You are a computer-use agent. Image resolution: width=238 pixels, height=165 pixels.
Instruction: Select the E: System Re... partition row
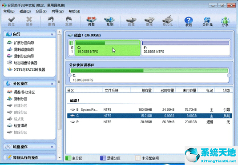coord(149,109)
